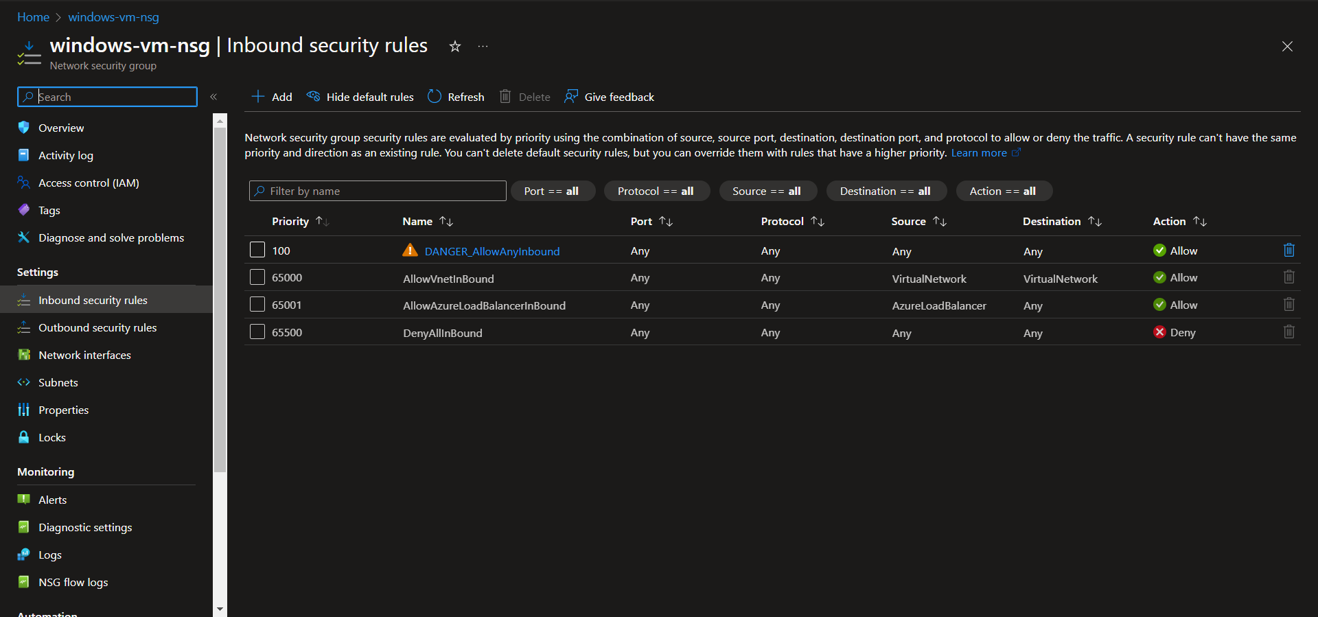Open the Source == all filter
1318x617 pixels.
(x=767, y=191)
